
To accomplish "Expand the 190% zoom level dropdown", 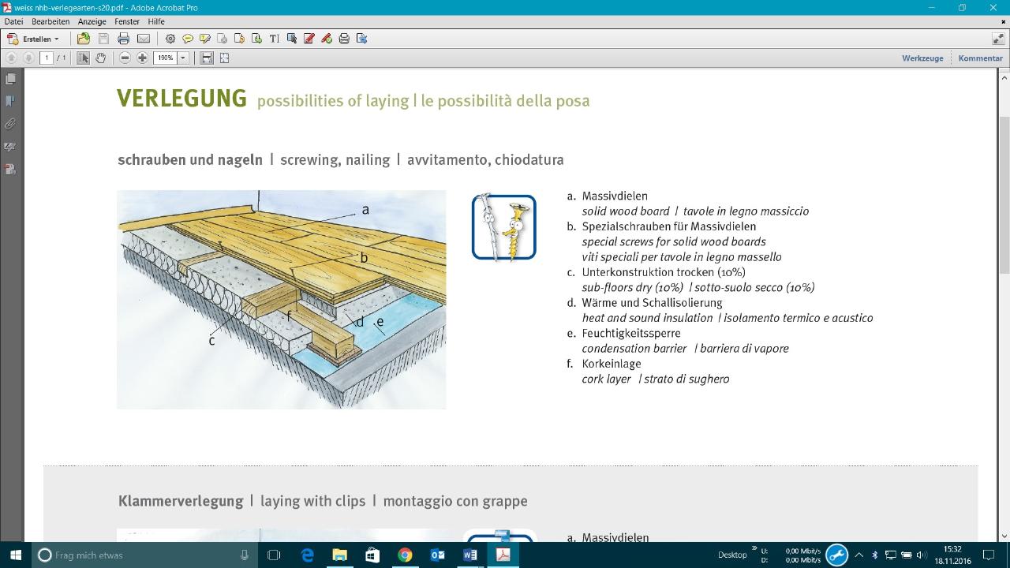I will (183, 58).
